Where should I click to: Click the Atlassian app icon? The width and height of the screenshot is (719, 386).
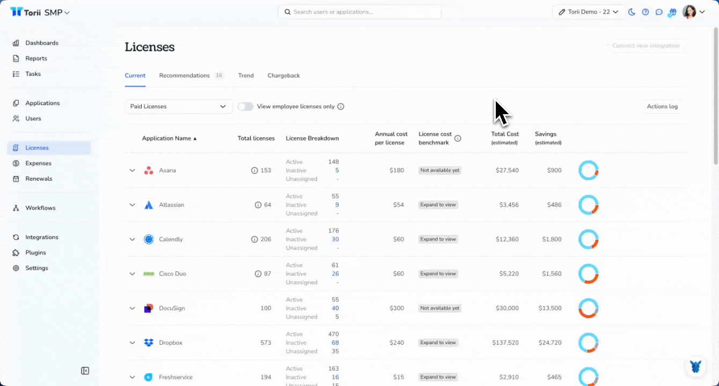(x=149, y=205)
